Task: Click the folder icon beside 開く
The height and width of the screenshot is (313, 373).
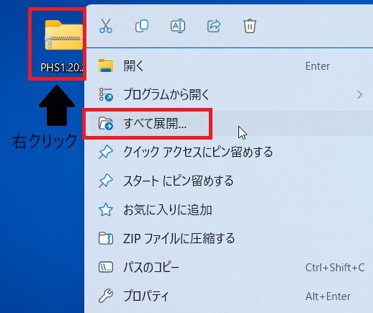Action: pos(106,65)
